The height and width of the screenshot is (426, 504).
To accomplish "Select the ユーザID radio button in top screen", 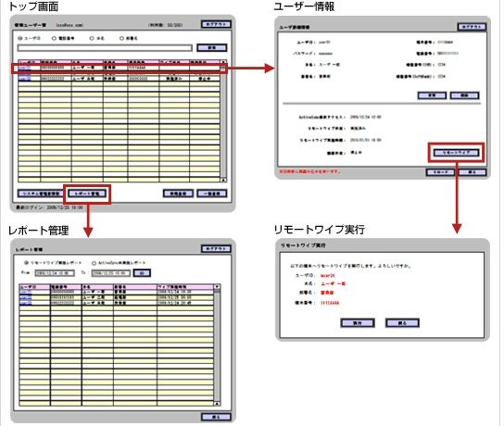I will pyautogui.click(x=20, y=38).
